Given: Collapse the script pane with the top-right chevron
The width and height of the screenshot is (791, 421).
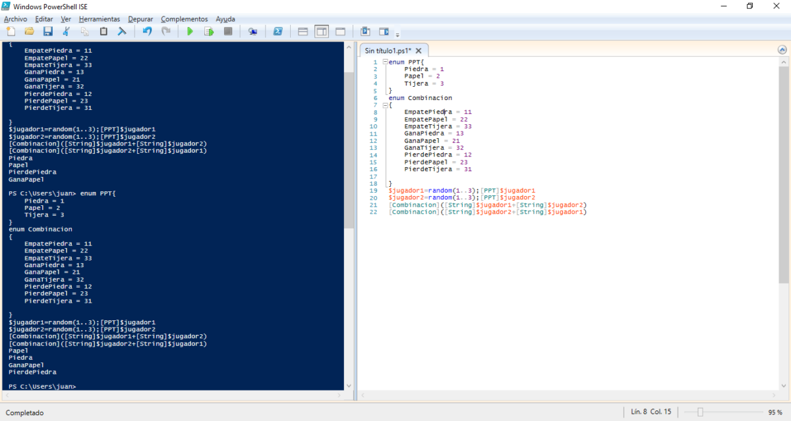Looking at the screenshot, I should pyautogui.click(x=782, y=49).
